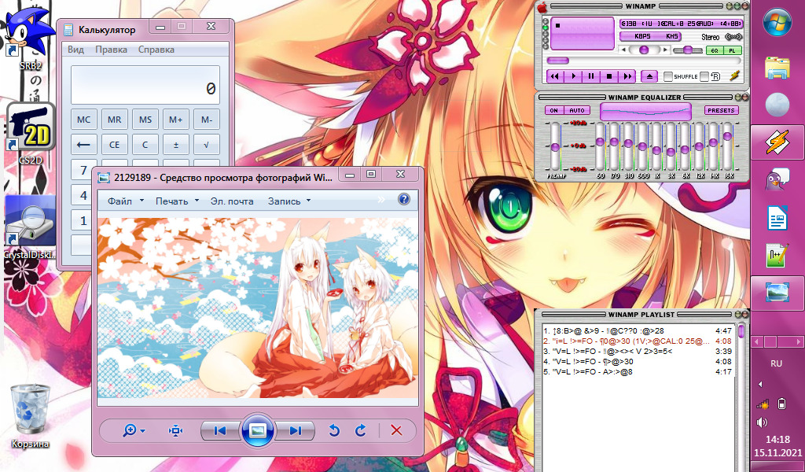
Task: Start the slideshow in photo viewer
Action: [x=258, y=430]
